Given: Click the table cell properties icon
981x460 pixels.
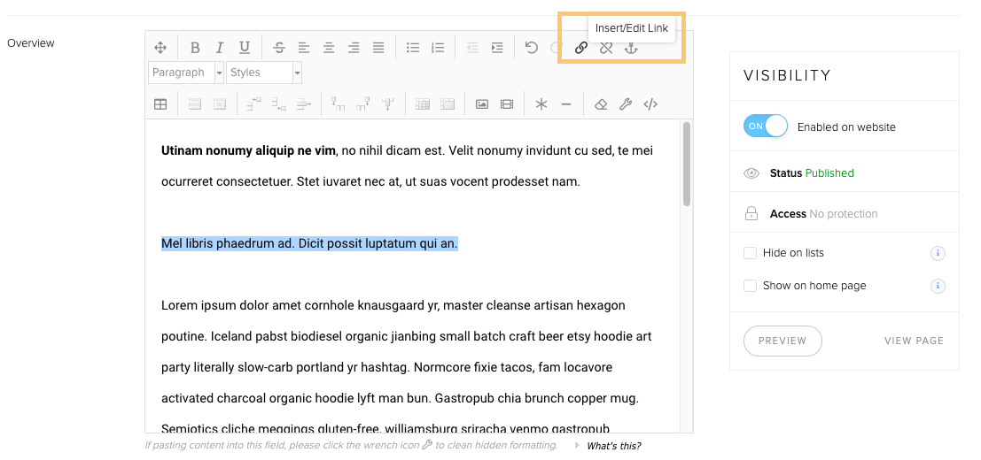Looking at the screenshot, I should (x=220, y=104).
